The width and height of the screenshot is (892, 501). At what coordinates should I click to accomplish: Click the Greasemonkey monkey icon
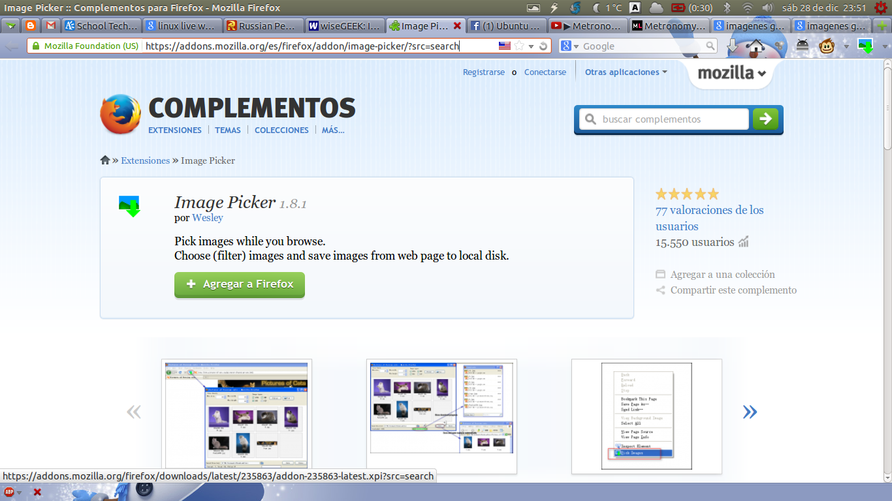tap(828, 46)
